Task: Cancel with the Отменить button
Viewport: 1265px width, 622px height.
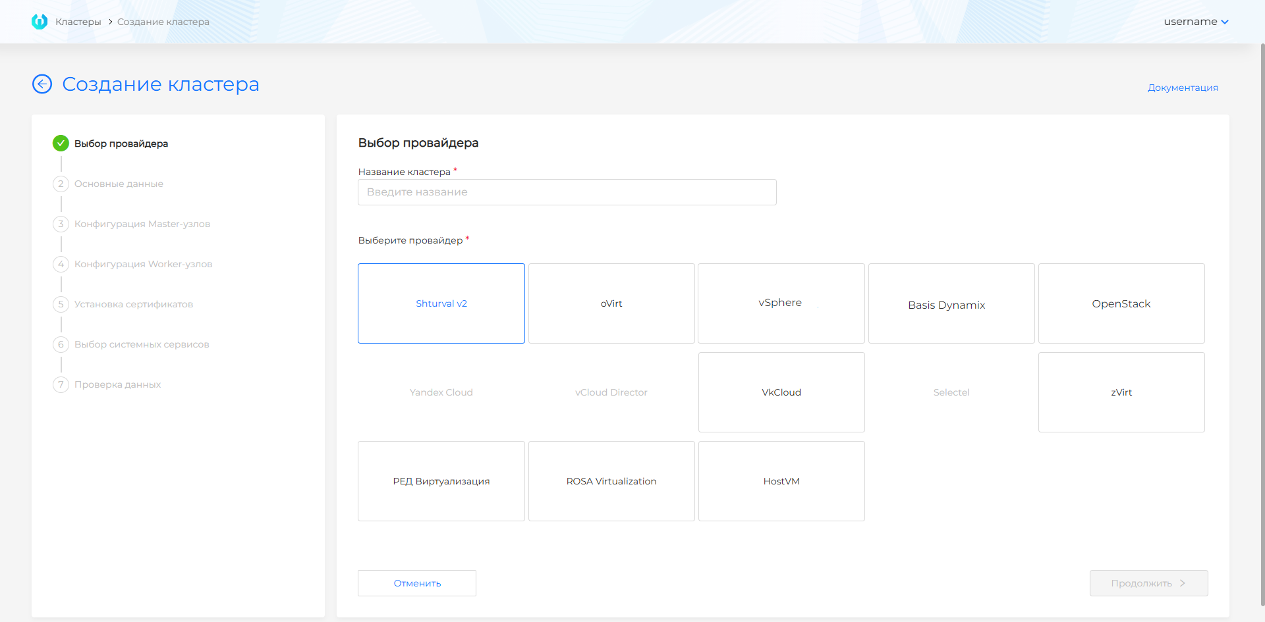Action: tap(417, 583)
